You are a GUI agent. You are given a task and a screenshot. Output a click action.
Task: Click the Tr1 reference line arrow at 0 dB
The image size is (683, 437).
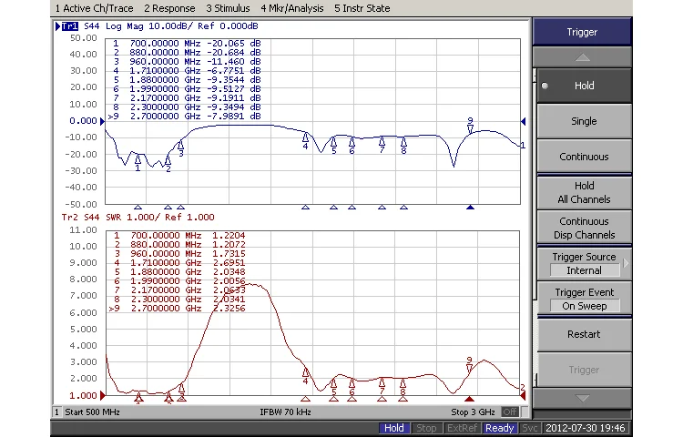102,121
